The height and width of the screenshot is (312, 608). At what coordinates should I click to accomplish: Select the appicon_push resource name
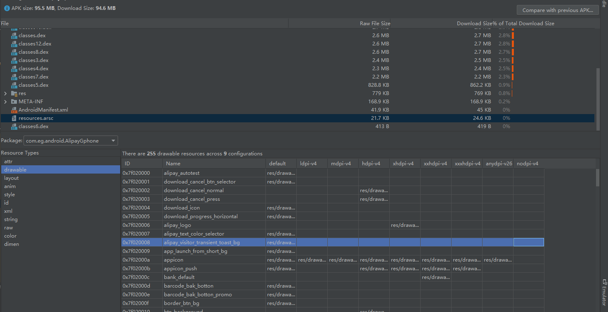tap(180, 269)
